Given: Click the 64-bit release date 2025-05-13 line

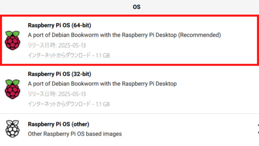Looking at the screenshot, I should click(57, 45).
